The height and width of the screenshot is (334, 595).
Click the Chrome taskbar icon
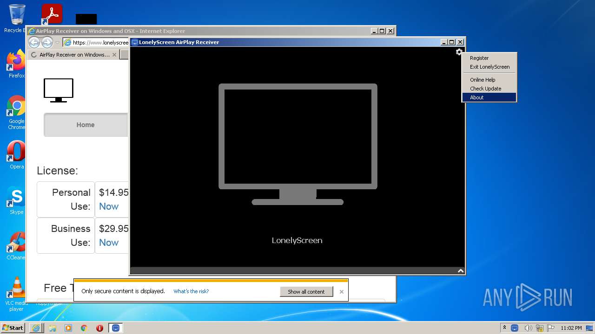[84, 328]
